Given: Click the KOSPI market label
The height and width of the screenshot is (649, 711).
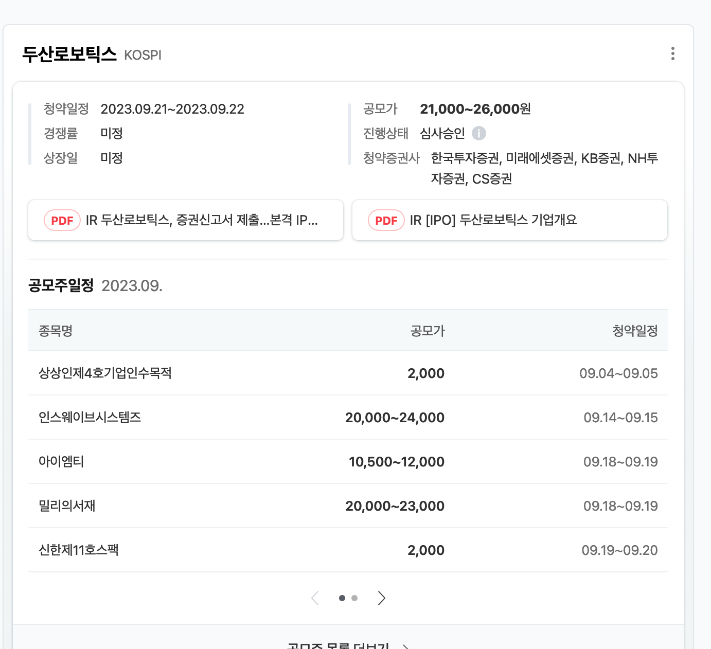Looking at the screenshot, I should click(143, 55).
